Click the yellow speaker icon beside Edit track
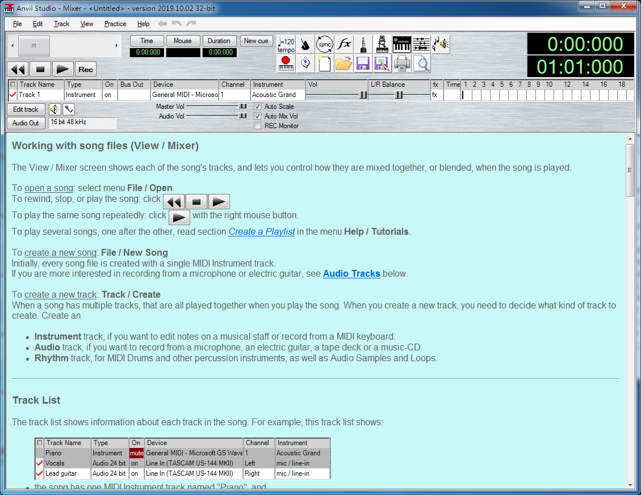Viewport: 641px width, 495px height. (55, 109)
